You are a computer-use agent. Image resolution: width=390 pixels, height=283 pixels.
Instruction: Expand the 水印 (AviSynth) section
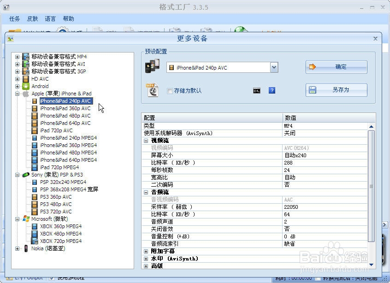146,259
